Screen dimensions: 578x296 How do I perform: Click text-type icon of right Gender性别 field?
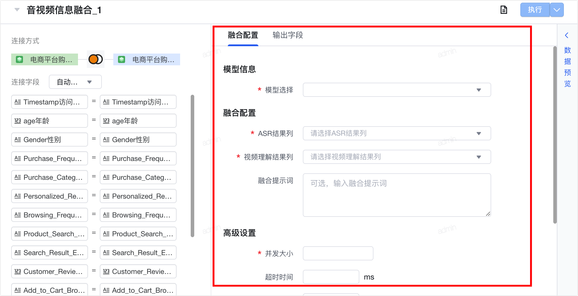[106, 139]
